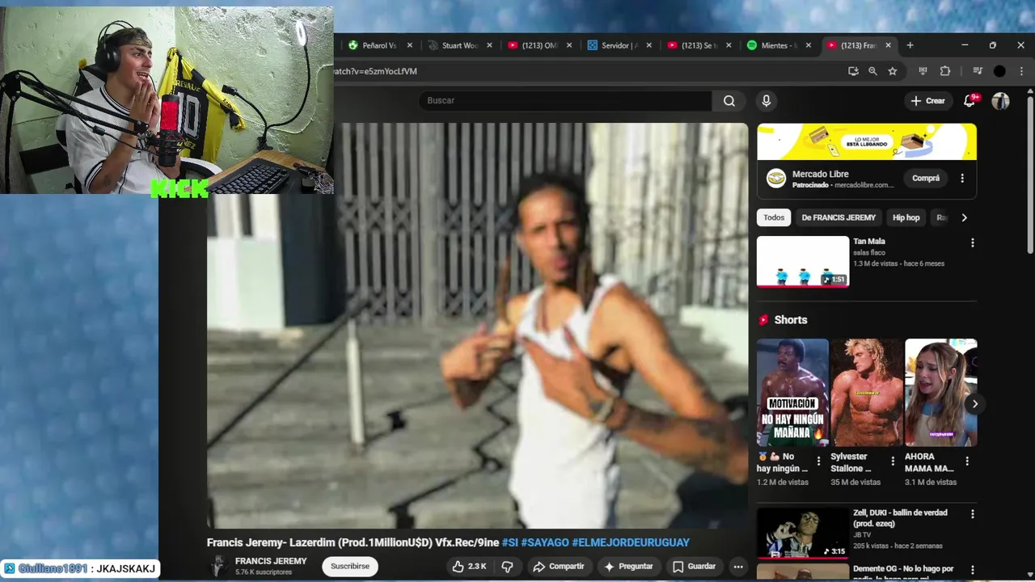Screen dimensions: 1035x582
Task: Open the YouTube account avatar menu
Action: pyautogui.click(x=1000, y=101)
